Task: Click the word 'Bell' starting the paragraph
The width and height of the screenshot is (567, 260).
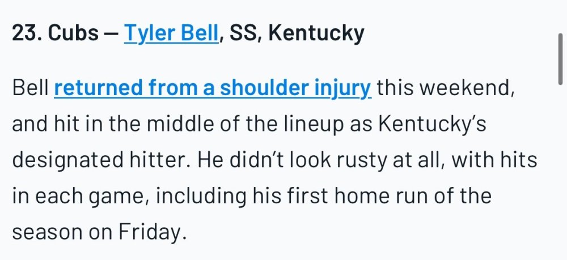Action: click(x=30, y=89)
